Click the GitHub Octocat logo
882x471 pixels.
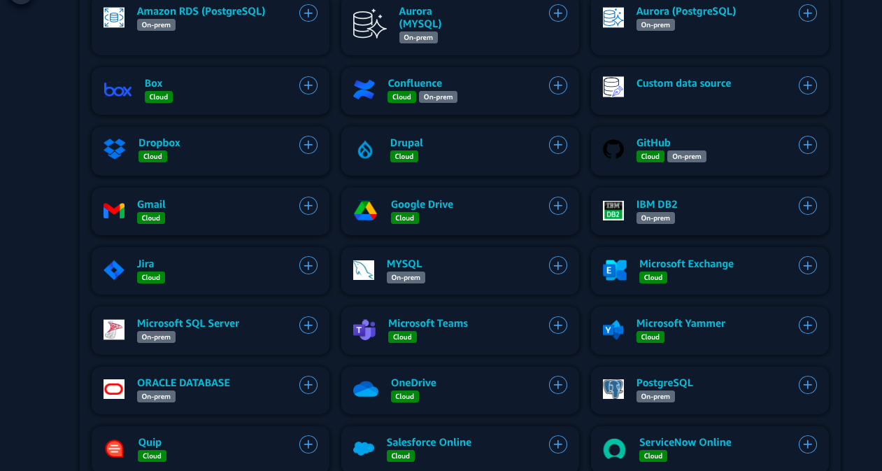click(x=613, y=149)
